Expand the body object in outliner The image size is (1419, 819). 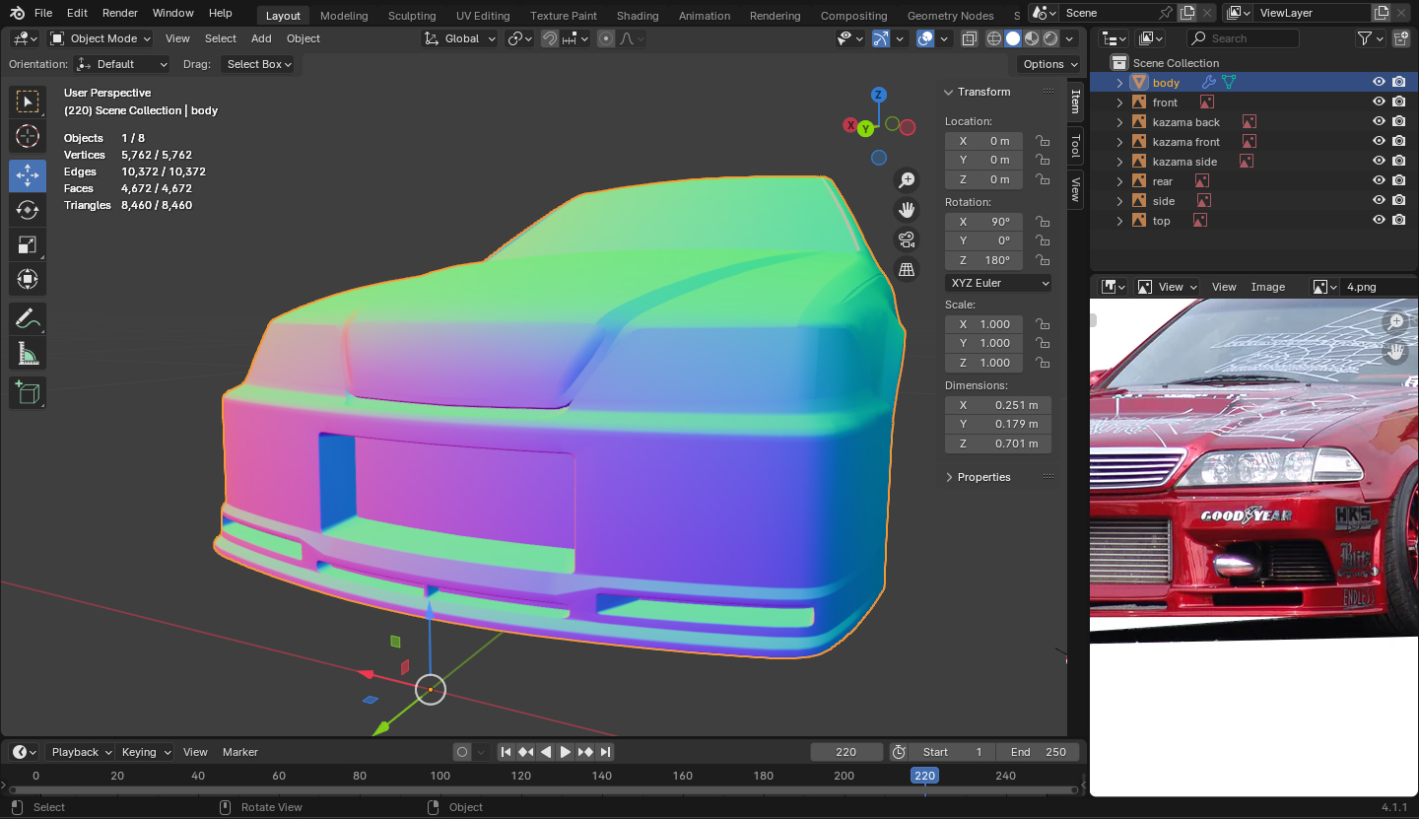1119,83
